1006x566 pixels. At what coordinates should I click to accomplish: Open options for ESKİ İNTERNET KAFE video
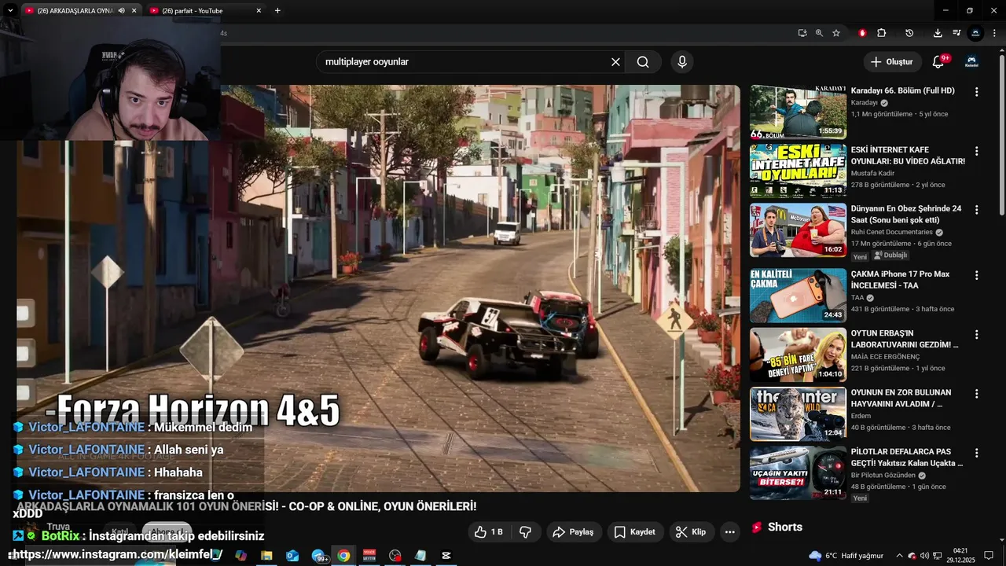977,151
